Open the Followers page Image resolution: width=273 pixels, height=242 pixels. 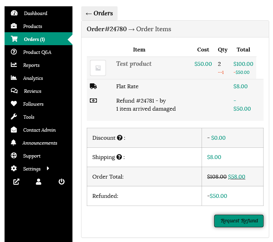33,104
